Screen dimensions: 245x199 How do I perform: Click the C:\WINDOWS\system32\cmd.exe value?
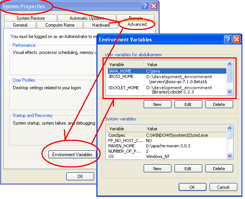177,135
